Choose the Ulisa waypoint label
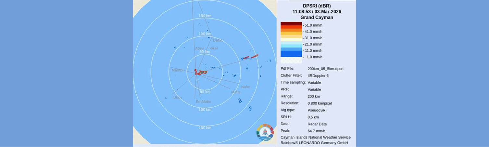This screenshot has width=489, height=147. click(177, 98)
